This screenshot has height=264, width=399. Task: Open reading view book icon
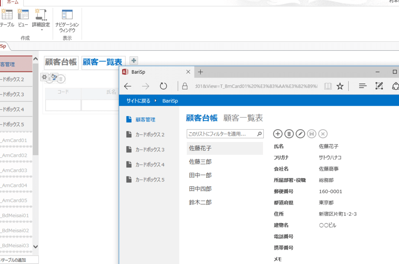pyautogui.click(x=328, y=86)
